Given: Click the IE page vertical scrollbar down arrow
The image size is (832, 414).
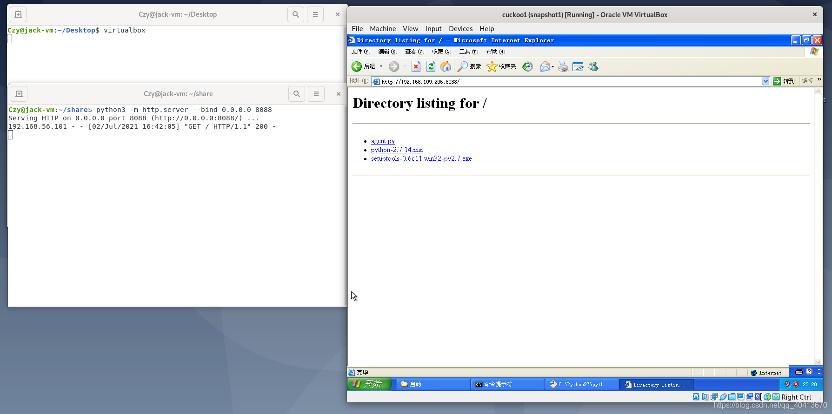Looking at the screenshot, I should (x=819, y=362).
